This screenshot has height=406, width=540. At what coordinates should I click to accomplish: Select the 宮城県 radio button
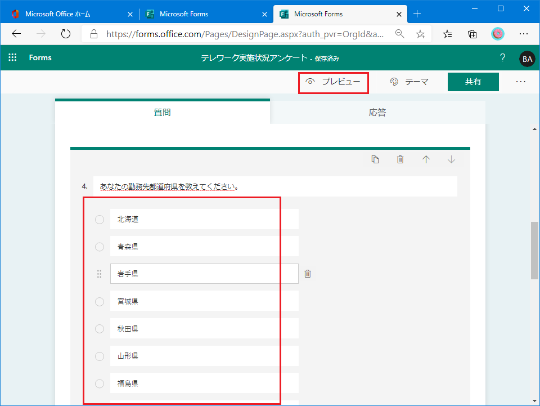pyautogui.click(x=100, y=301)
